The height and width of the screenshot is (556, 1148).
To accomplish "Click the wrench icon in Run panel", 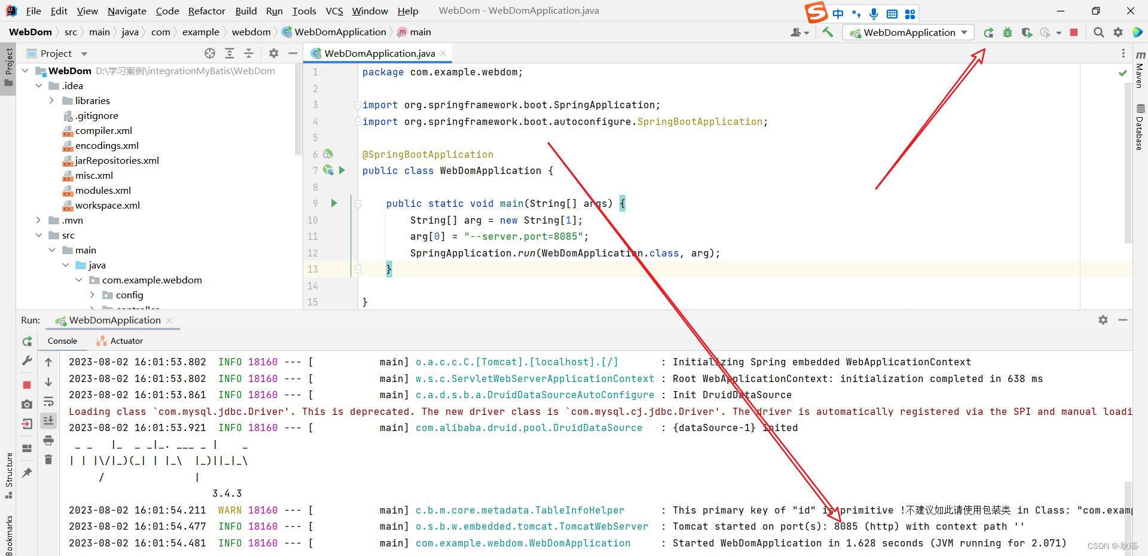I will coord(27,361).
